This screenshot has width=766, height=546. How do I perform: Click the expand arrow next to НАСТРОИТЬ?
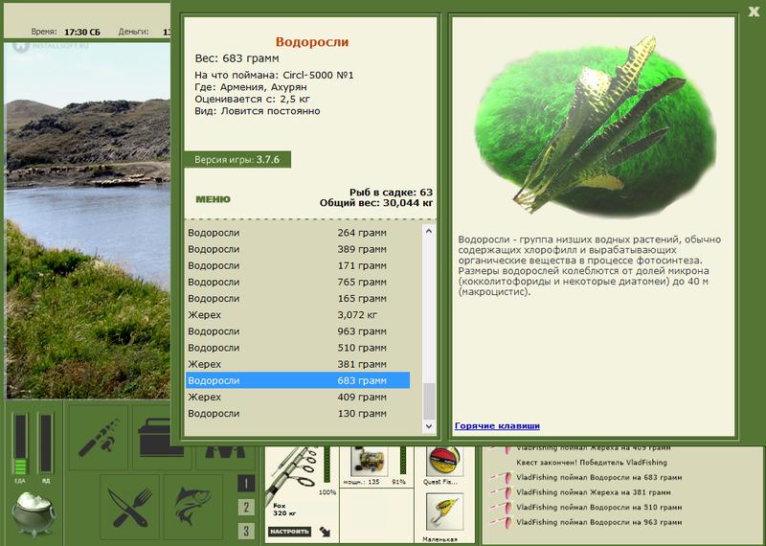[x=325, y=532]
